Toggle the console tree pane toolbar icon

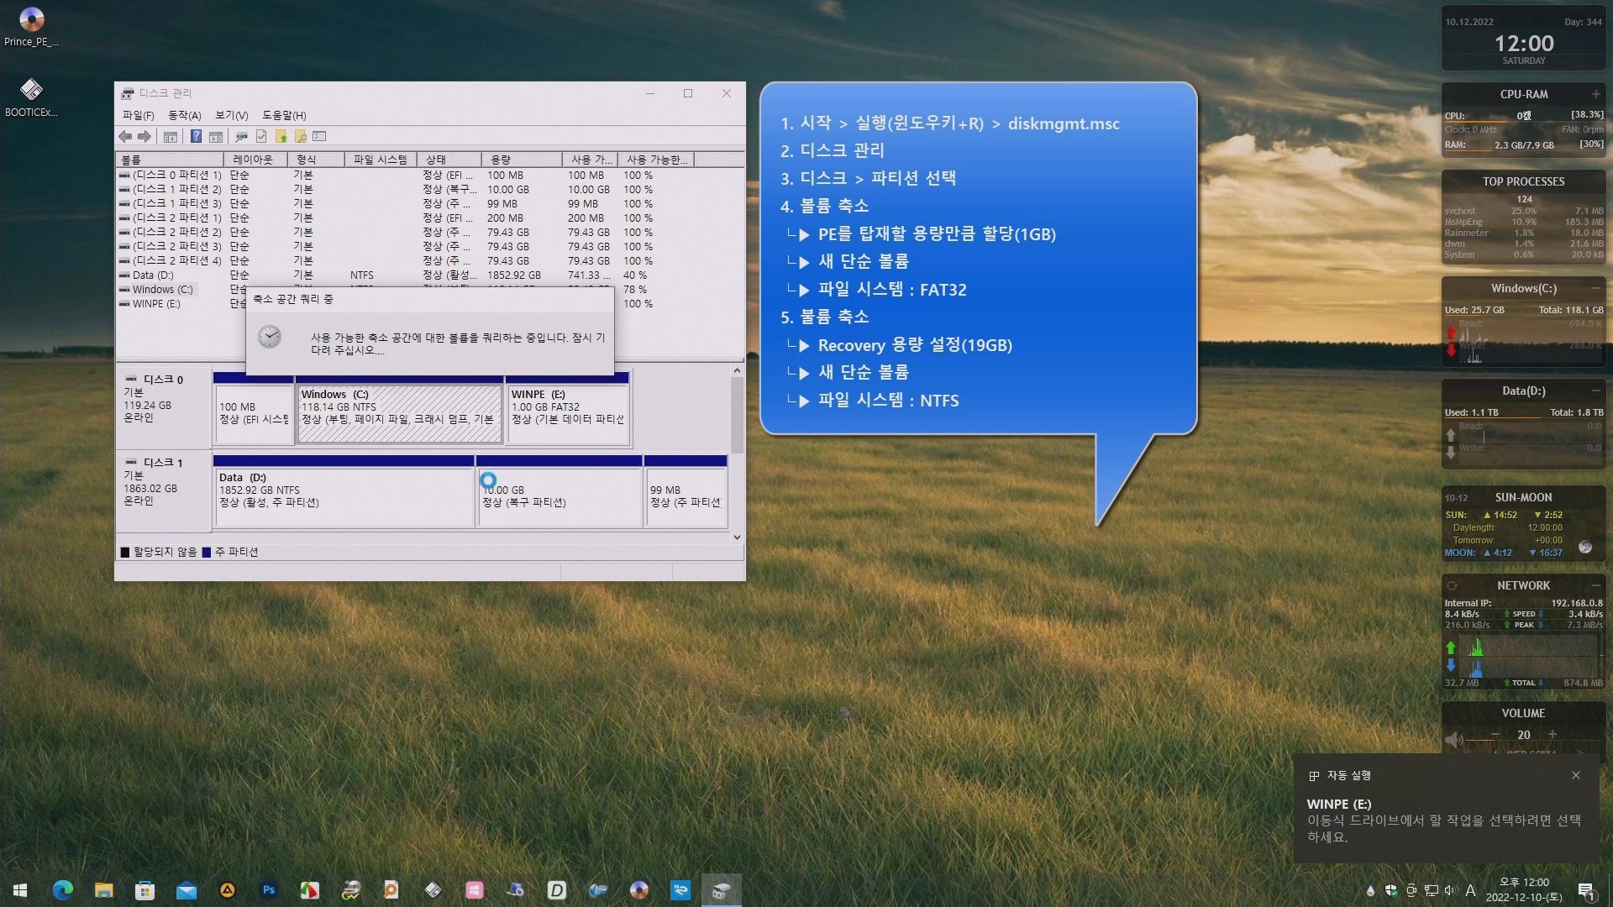pyautogui.click(x=171, y=136)
